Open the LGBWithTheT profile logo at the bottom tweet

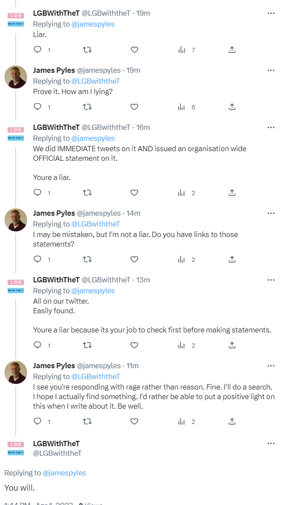pos(16,448)
